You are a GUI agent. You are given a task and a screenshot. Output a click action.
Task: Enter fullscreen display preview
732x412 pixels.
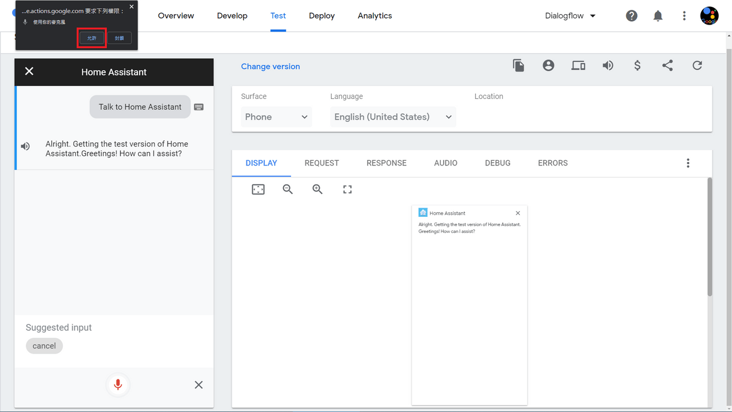(x=347, y=189)
